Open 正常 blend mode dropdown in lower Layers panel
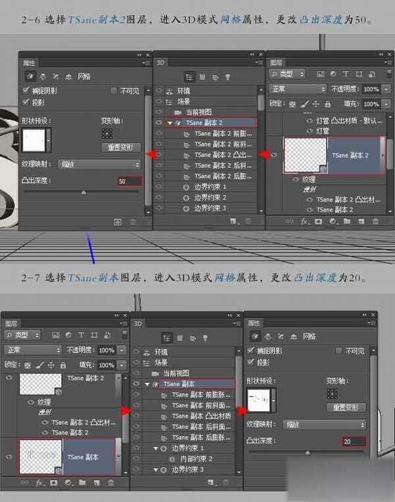395x502 pixels. [x=33, y=350]
